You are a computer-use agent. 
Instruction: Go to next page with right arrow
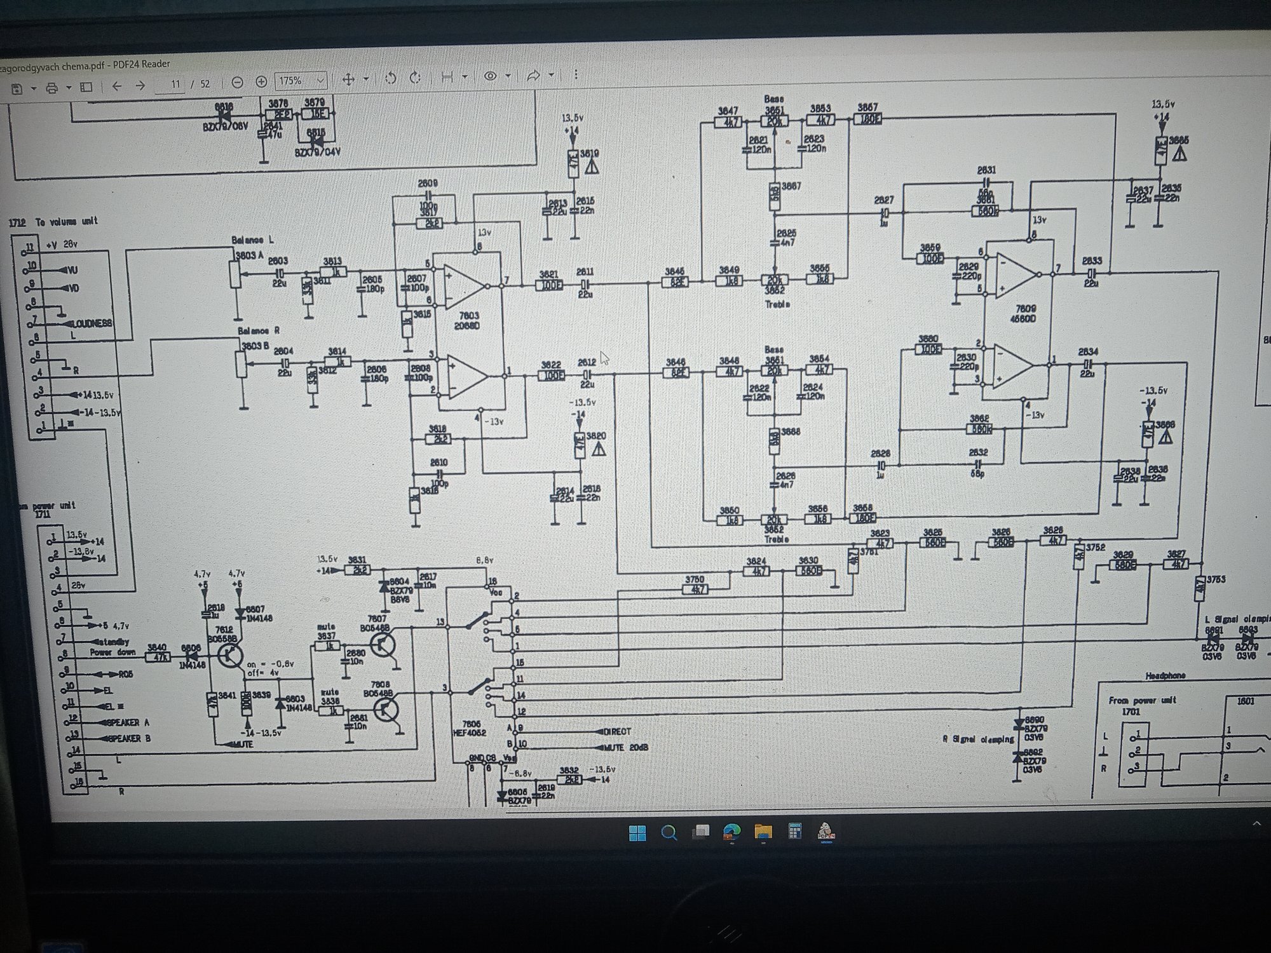pos(140,85)
